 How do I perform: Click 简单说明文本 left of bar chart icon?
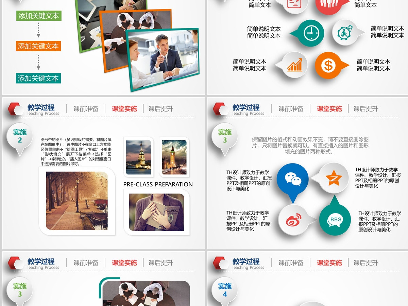point(250,65)
